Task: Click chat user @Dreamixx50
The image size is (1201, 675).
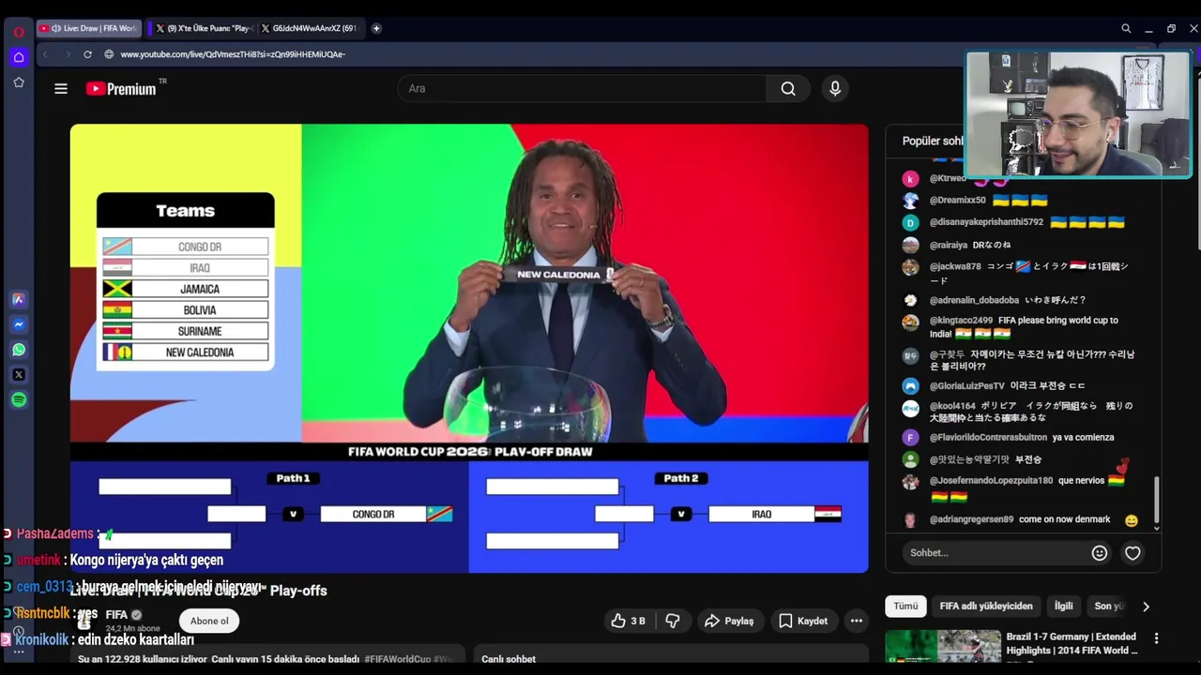Action: 957,201
